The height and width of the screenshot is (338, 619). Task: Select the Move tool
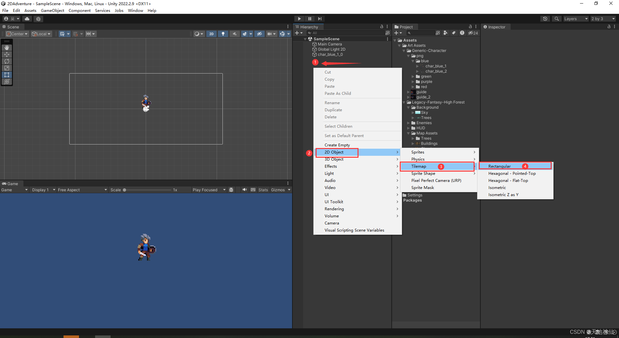pos(7,55)
